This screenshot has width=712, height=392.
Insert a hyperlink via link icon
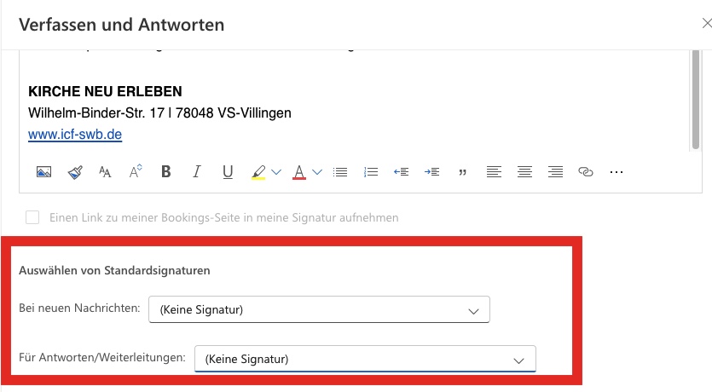pos(586,172)
